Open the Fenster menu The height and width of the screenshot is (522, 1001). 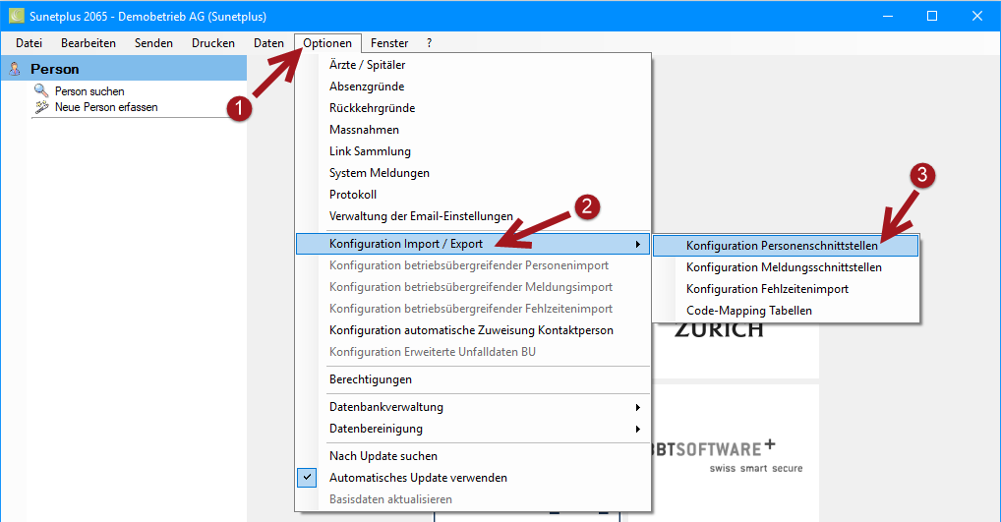[x=388, y=42]
